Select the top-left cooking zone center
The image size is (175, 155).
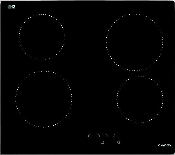42,37
